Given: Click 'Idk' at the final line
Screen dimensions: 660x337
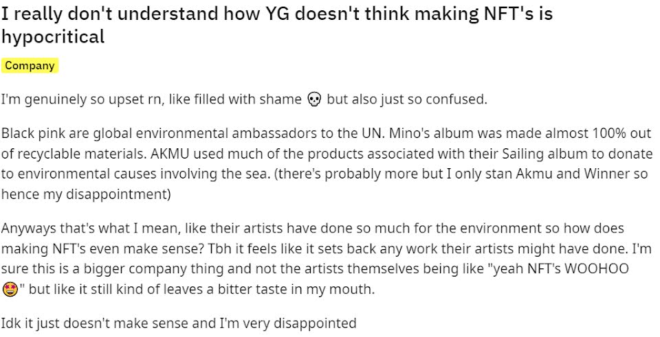Looking at the screenshot, I should click(x=10, y=323).
